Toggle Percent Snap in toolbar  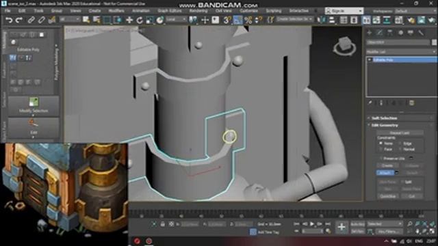(248, 20)
